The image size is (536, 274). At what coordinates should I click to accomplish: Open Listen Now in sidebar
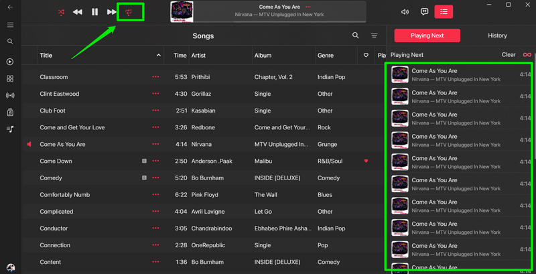pos(10,62)
